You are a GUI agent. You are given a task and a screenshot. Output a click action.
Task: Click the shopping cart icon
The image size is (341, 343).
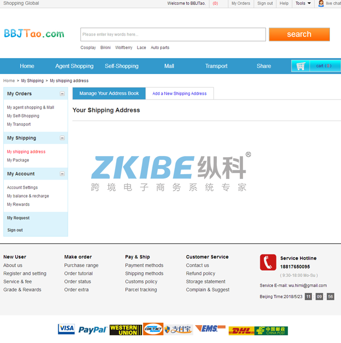301,66
